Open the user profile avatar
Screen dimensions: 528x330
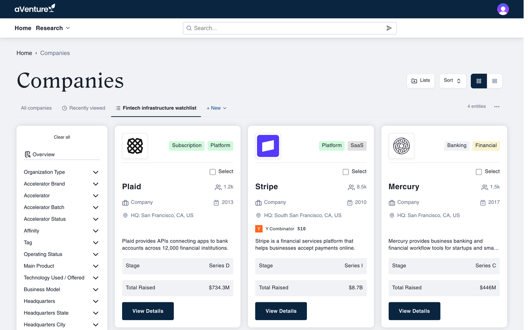(x=503, y=9)
